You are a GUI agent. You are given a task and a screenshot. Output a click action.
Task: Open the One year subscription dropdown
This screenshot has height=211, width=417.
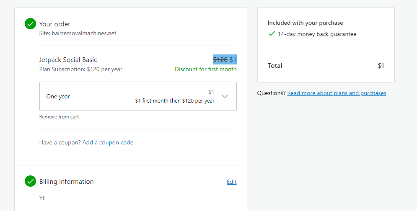(138, 96)
